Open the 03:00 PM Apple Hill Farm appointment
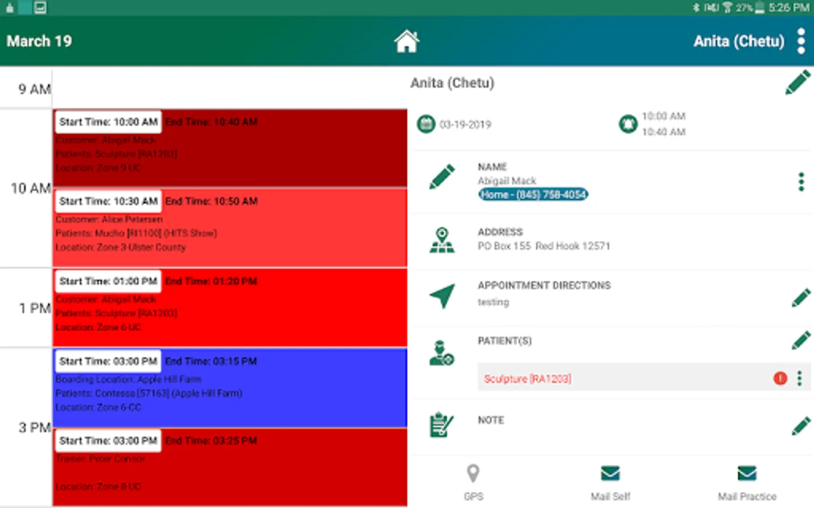 point(230,388)
